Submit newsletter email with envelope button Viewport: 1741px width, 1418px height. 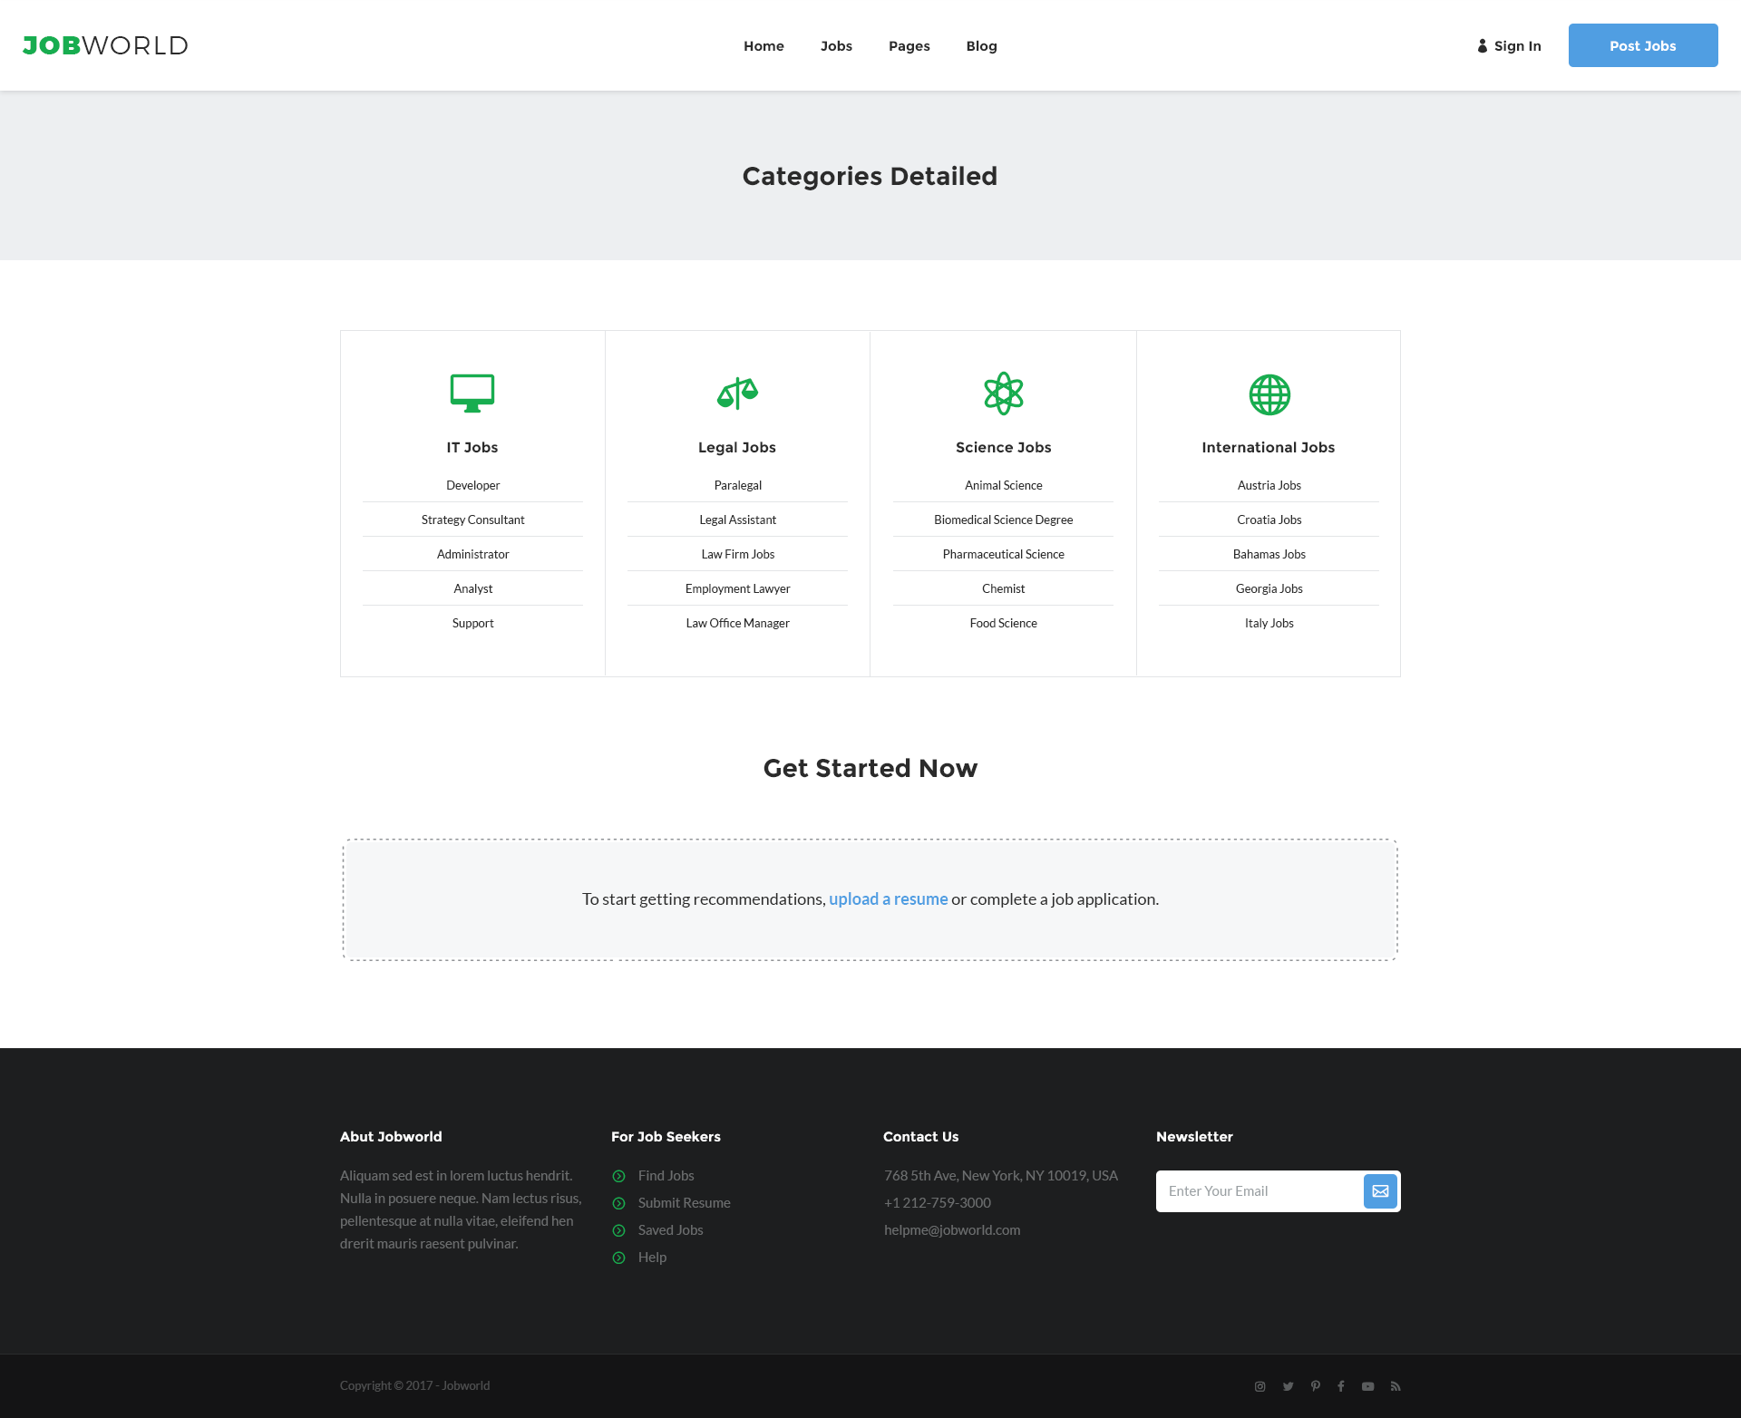point(1379,1191)
